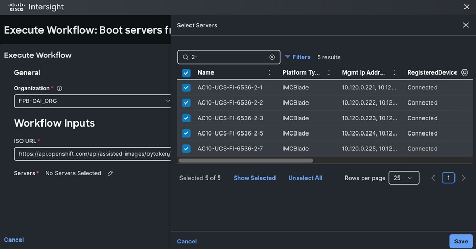This screenshot has width=476, height=249.
Task: Click the RegisteredDevice column header
Action: click(x=432, y=72)
